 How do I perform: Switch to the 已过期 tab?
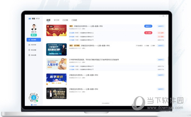65,20
